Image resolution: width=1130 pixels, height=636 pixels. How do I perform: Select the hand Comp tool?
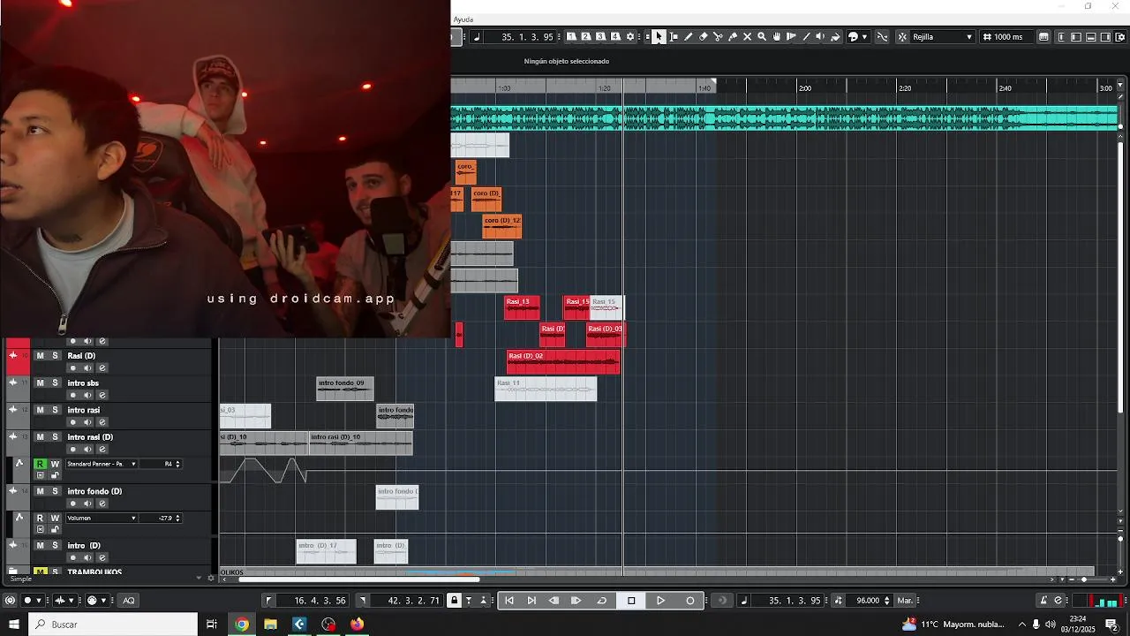tap(777, 36)
